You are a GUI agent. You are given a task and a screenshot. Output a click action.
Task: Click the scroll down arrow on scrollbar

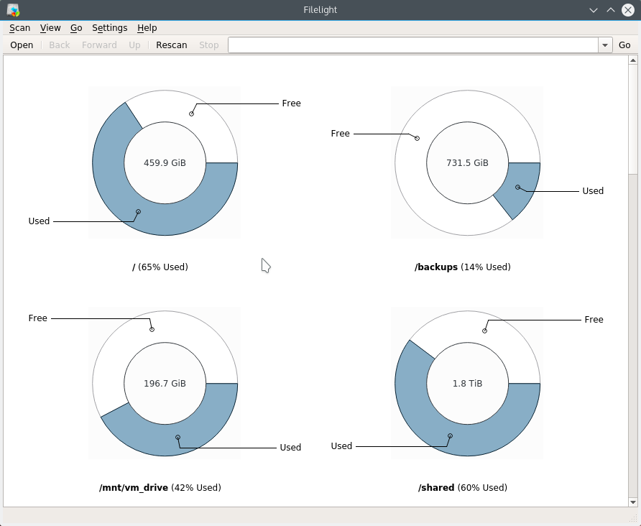point(632,501)
